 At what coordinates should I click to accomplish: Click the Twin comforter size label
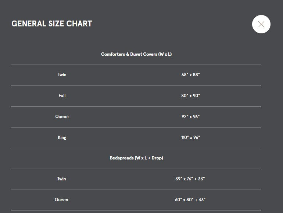62,75
